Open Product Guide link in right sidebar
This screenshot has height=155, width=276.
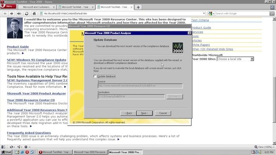[x=201, y=28]
